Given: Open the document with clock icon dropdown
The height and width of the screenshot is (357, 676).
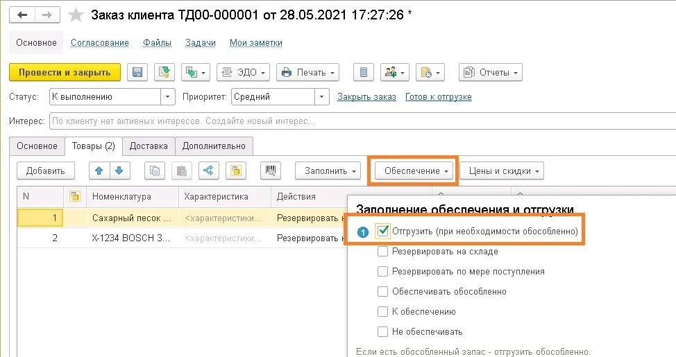Looking at the screenshot, I should pyautogui.click(x=430, y=72).
